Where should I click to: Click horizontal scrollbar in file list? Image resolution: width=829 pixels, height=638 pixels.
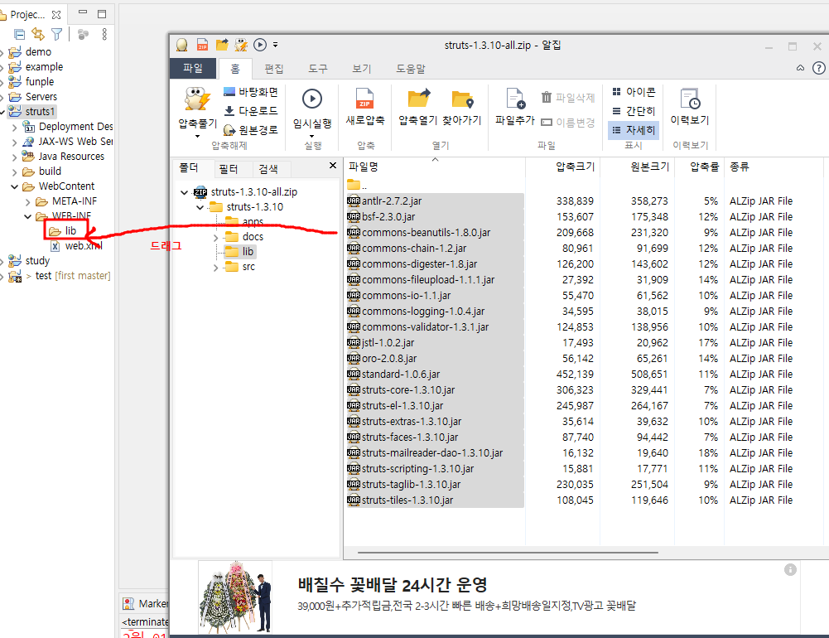tap(508, 553)
